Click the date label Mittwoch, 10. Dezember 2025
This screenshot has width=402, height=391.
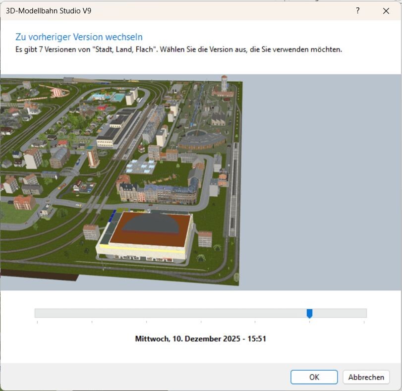pyautogui.click(x=201, y=339)
